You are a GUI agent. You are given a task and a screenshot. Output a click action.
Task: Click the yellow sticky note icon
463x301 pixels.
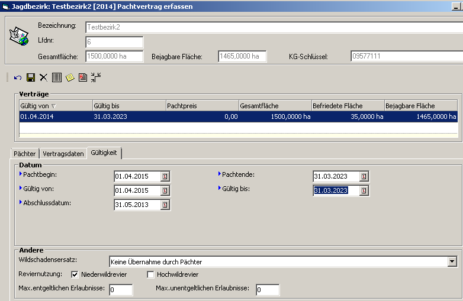[70, 77]
